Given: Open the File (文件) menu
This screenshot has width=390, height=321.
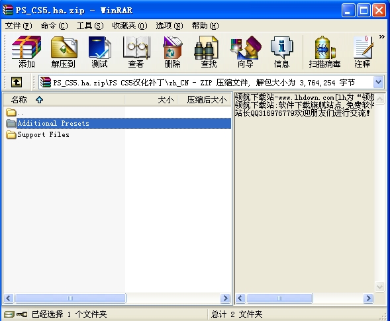Looking at the screenshot, I should click(x=19, y=26).
